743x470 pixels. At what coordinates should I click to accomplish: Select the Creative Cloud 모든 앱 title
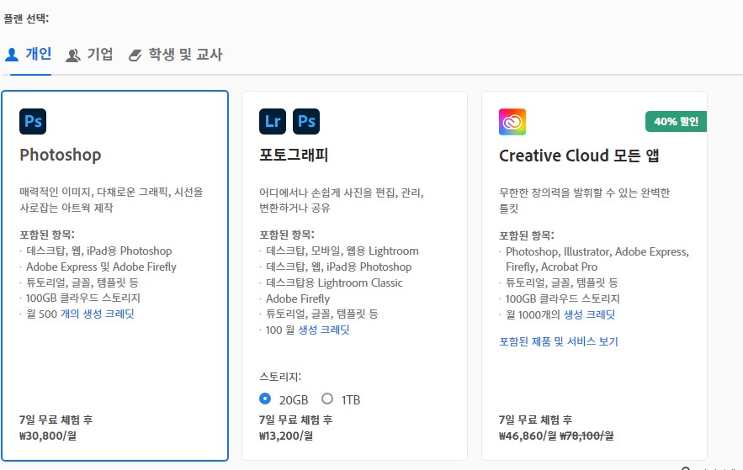[x=579, y=156]
